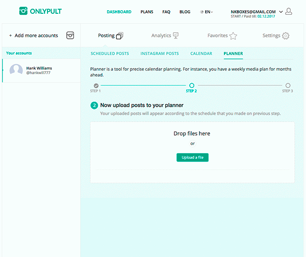This screenshot has width=306, height=257.
Task: Open the Calendar tab
Action: tap(201, 54)
